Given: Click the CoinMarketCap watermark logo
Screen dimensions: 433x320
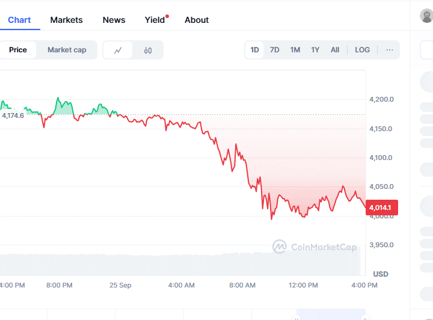Looking at the screenshot, I should 315,247.
